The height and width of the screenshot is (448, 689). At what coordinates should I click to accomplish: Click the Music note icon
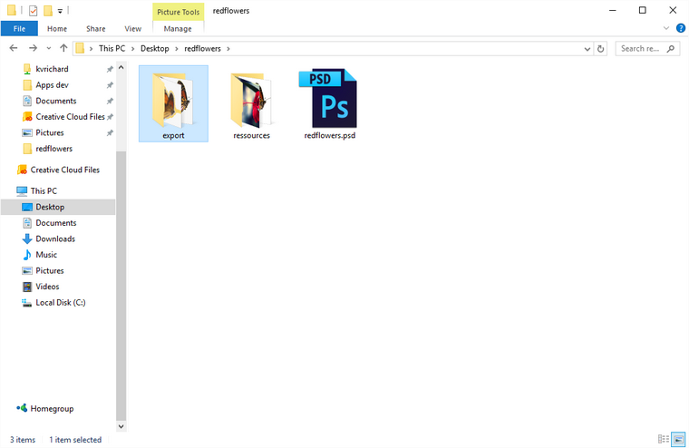[27, 255]
